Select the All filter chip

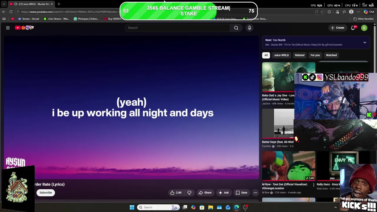[x=266, y=55]
